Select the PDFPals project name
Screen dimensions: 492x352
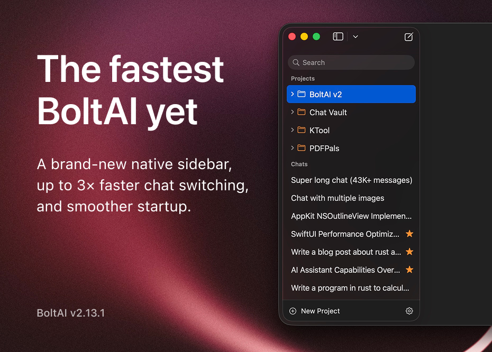[324, 148]
